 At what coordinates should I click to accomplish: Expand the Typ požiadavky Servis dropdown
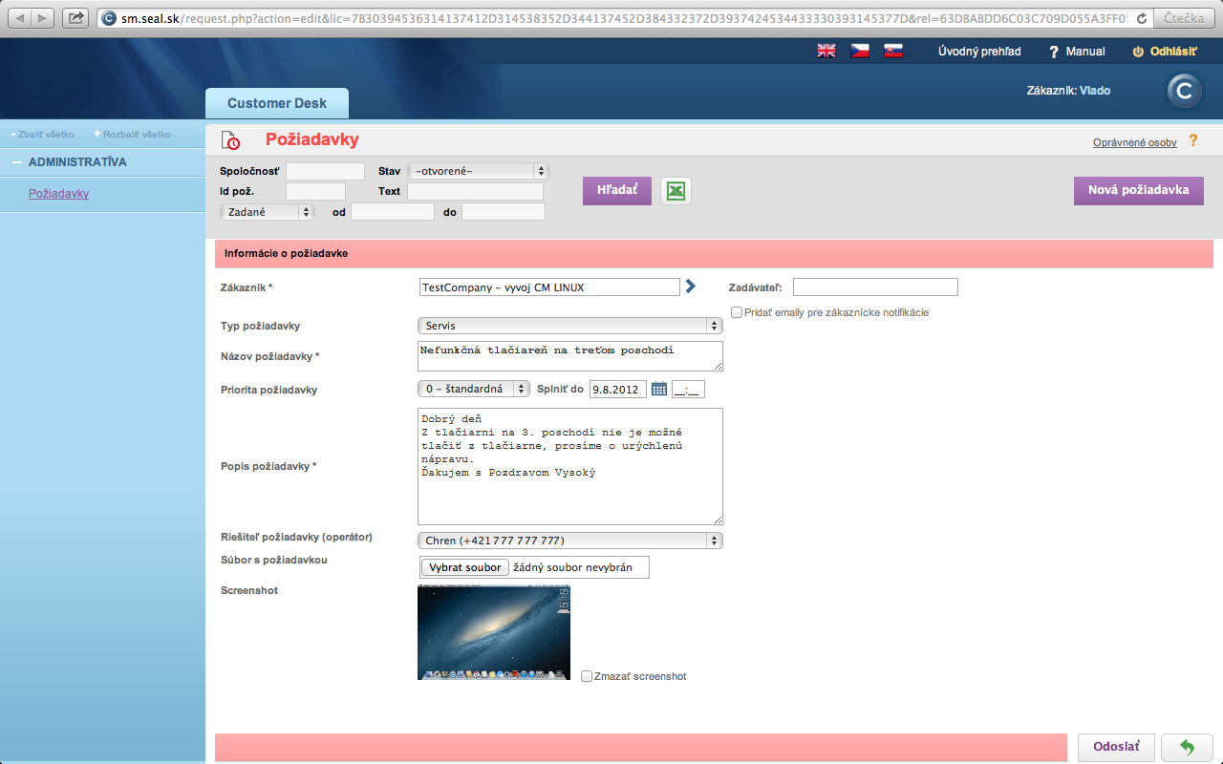pyautogui.click(x=570, y=326)
